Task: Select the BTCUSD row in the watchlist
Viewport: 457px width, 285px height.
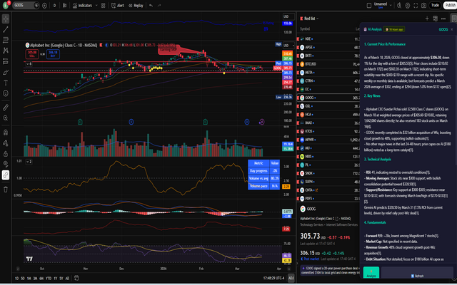Action: [x=328, y=64]
